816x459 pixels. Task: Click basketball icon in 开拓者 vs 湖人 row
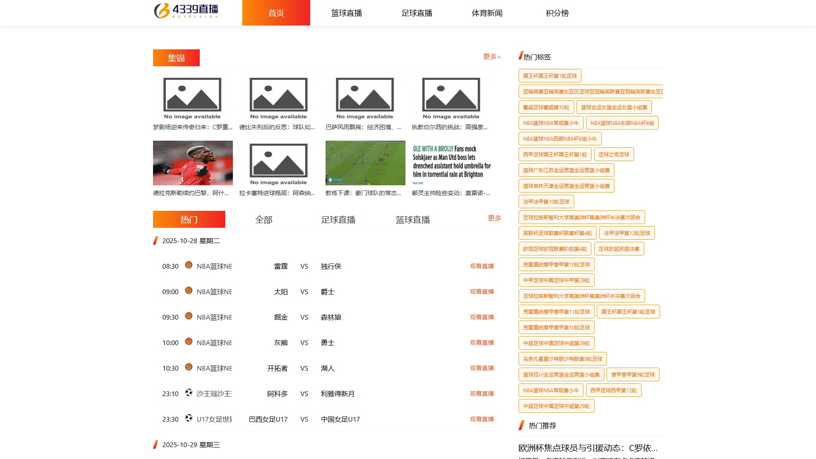click(x=189, y=367)
